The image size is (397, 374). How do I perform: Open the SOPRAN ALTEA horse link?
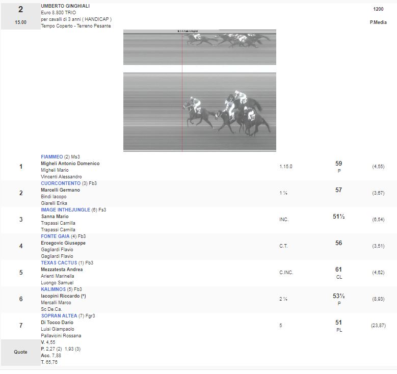pos(59,316)
